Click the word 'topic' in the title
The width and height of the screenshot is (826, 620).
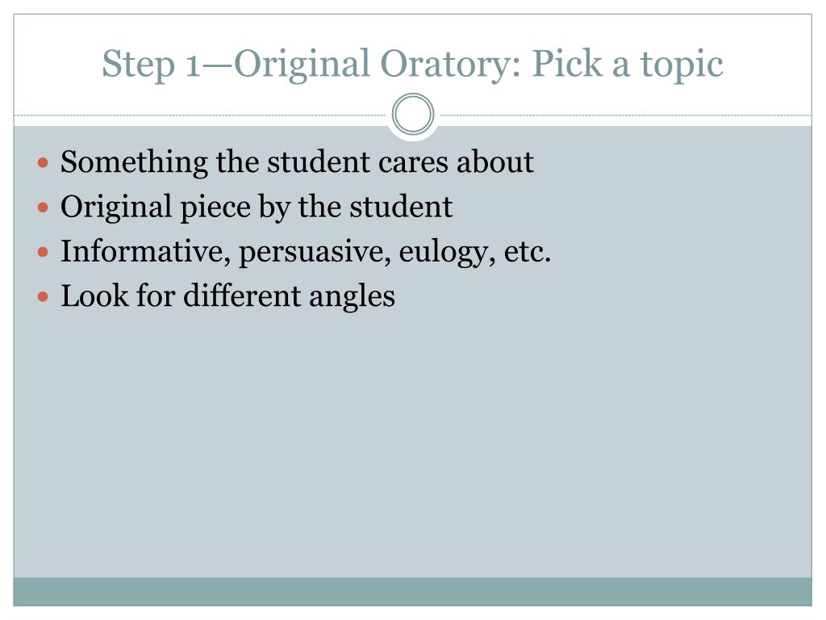(682, 66)
